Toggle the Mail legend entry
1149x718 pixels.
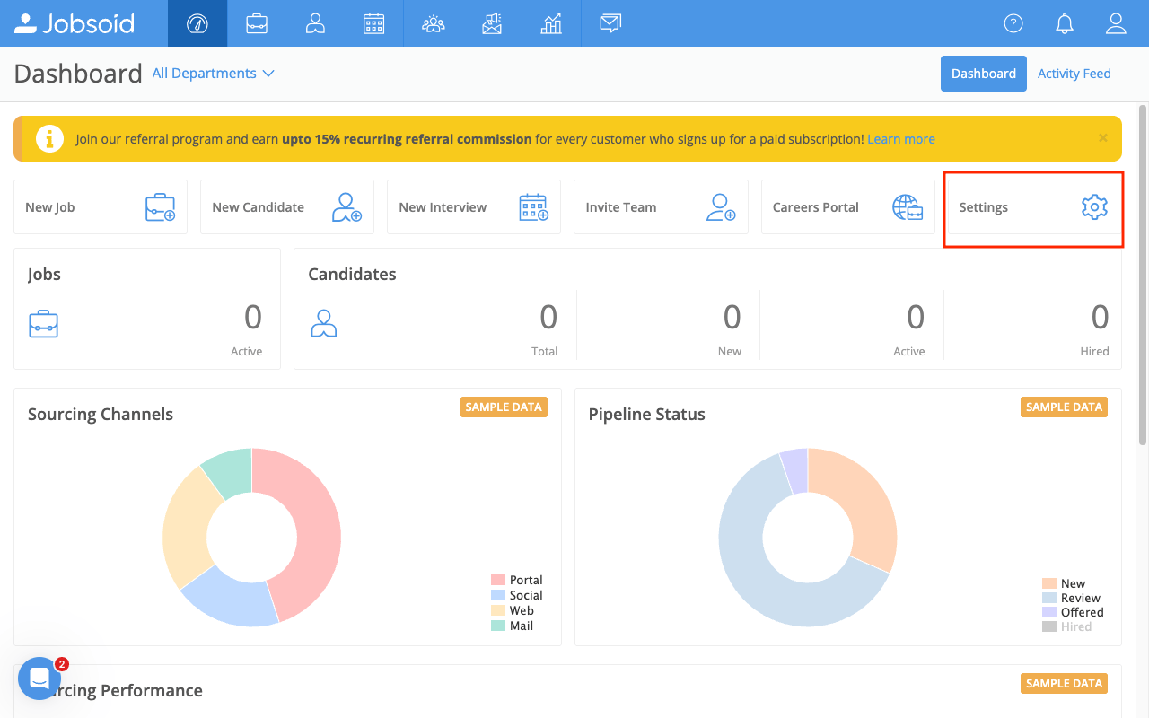click(x=513, y=626)
